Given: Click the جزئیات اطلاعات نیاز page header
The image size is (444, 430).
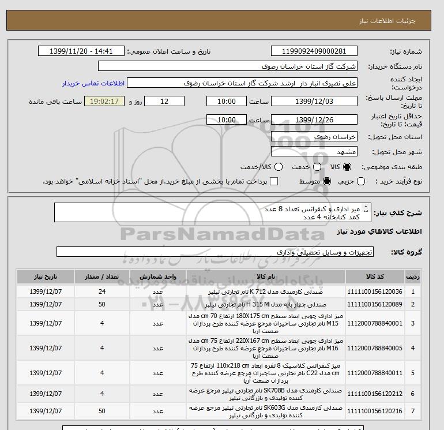Looking at the screenshot, I should click(387, 21).
